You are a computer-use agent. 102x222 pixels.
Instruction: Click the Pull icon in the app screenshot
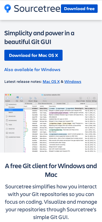(x=17, y=98)
